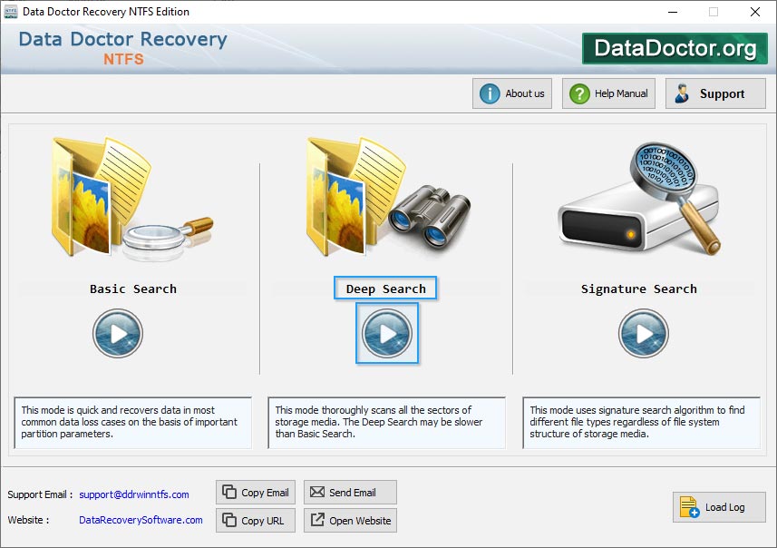The image size is (777, 548).
Task: Click the Signature Search description text box
Action: pos(642,423)
